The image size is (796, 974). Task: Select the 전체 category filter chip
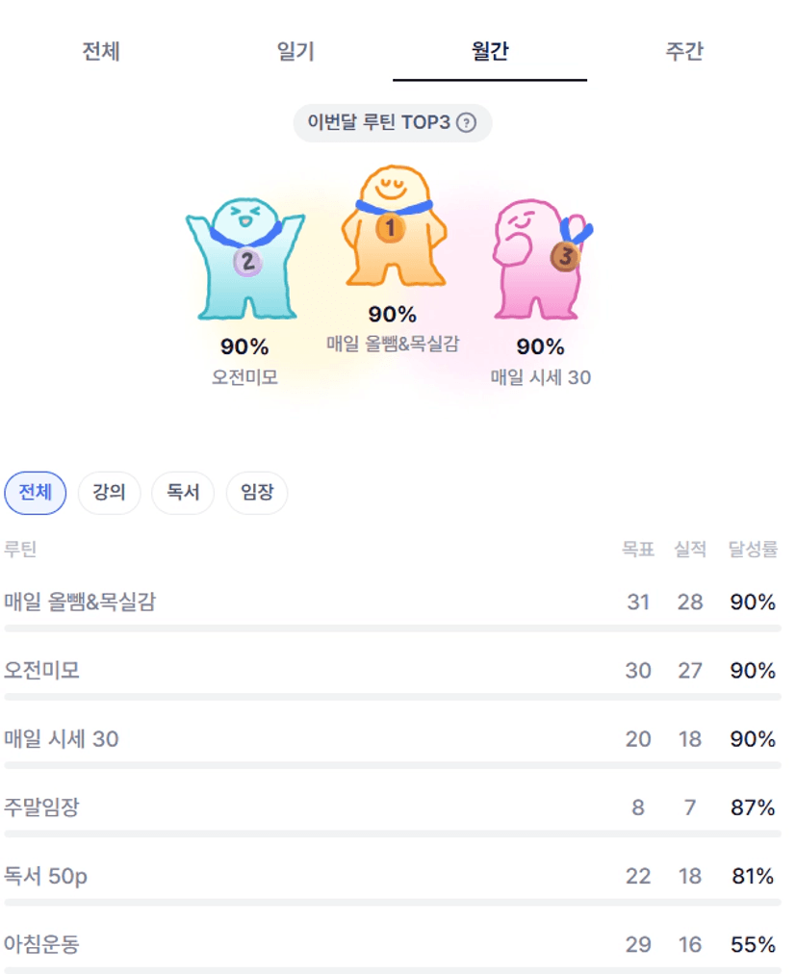36,493
